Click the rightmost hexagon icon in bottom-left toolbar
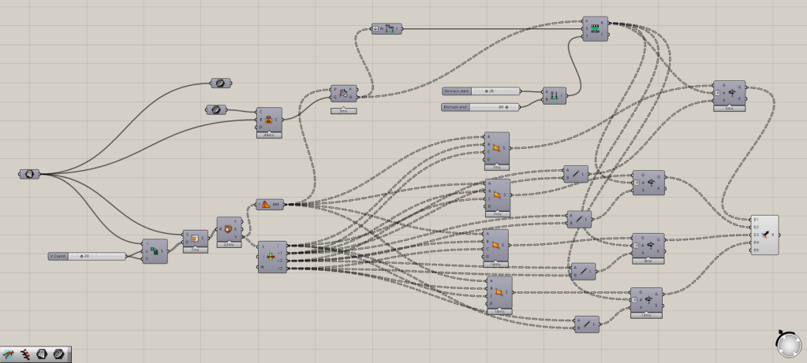The width and height of the screenshot is (807, 363). pos(59,354)
